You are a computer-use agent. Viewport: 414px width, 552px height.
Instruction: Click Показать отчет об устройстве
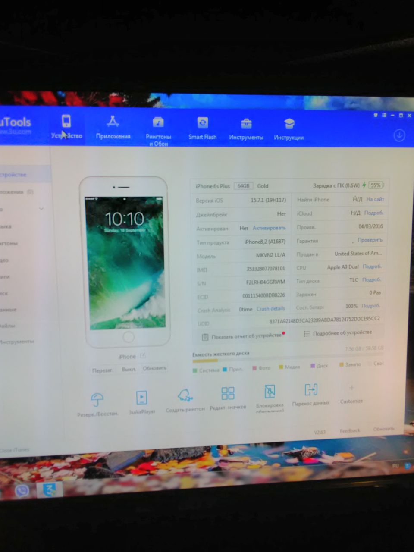point(242,336)
